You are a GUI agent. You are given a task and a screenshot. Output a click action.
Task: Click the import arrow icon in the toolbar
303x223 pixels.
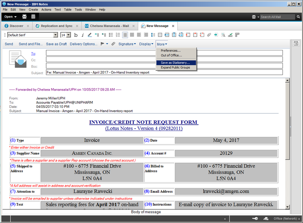(216, 35)
